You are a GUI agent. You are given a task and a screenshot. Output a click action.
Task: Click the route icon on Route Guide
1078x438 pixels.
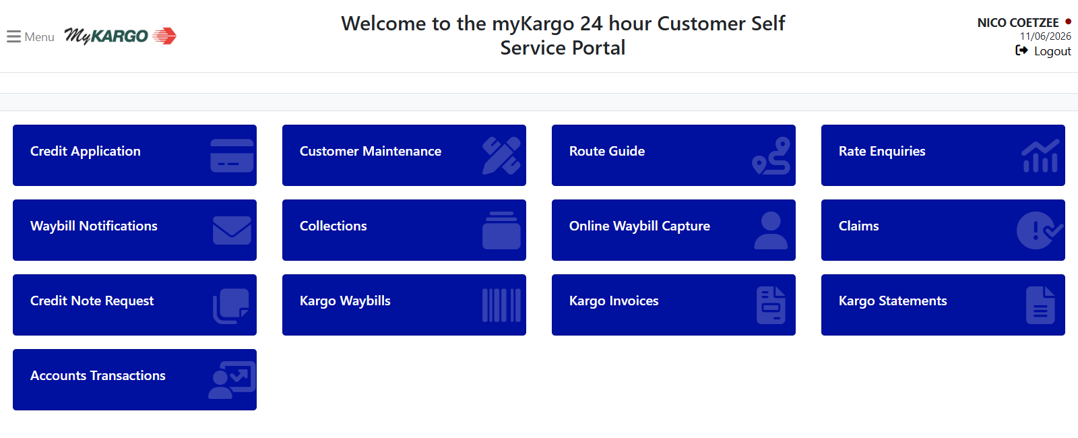coord(771,156)
